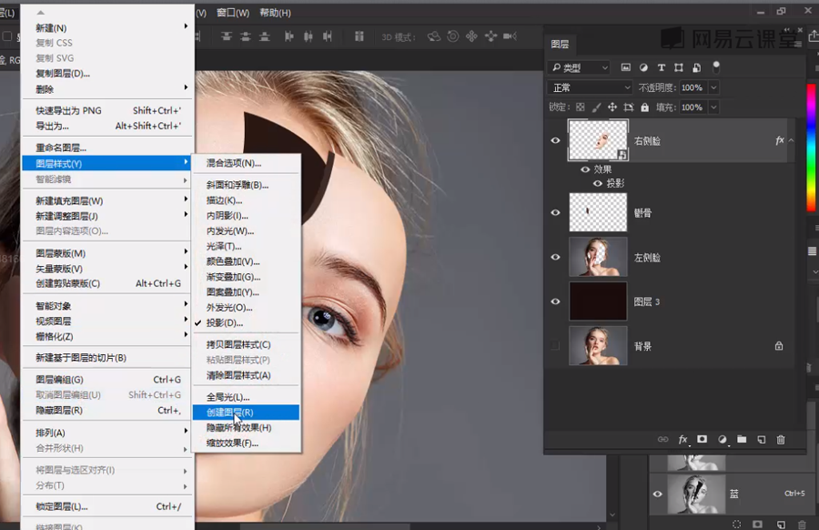The width and height of the screenshot is (819, 530).
Task: Toggle the 投影 effect visibility eye
Action: [598, 183]
